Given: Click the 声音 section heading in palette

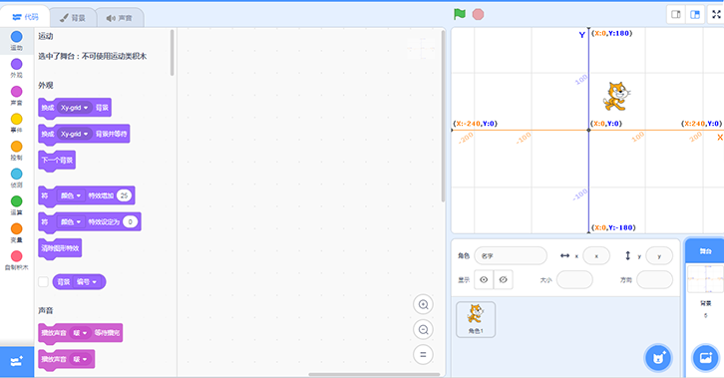Looking at the screenshot, I should pyautogui.click(x=46, y=310).
